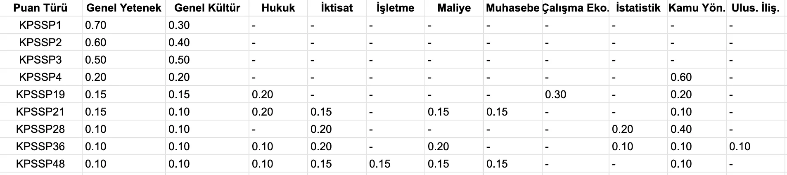
Task: Click the Puan Türü header cell
Action: click(x=40, y=8)
